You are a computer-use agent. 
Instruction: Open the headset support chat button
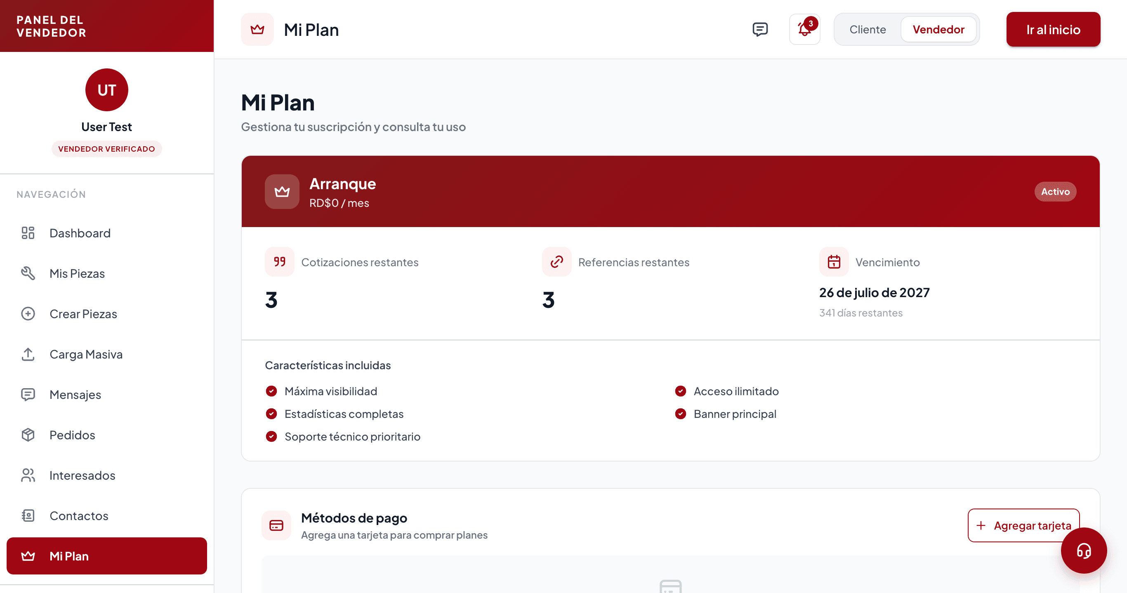(1084, 551)
